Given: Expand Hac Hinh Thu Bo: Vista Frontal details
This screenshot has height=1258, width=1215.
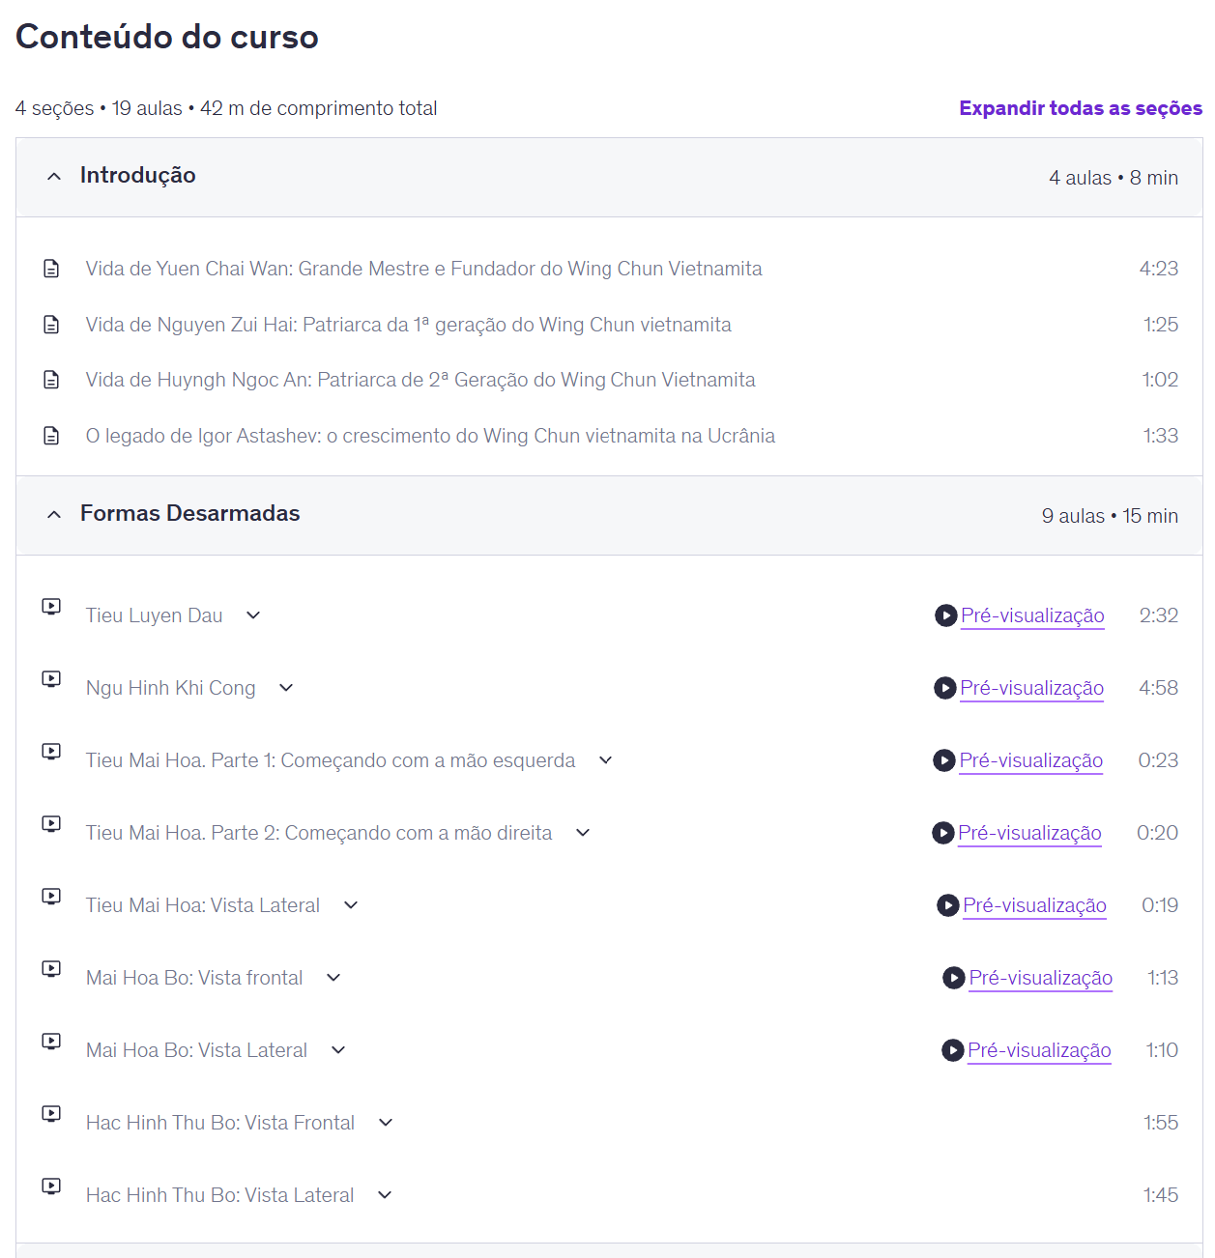Looking at the screenshot, I should [x=386, y=1123].
